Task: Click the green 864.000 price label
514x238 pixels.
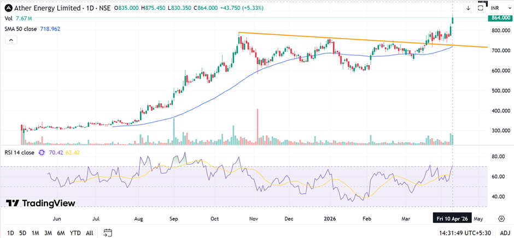Action: [500, 18]
